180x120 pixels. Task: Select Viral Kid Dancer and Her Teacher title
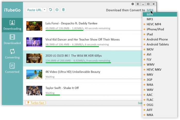pos(83,39)
